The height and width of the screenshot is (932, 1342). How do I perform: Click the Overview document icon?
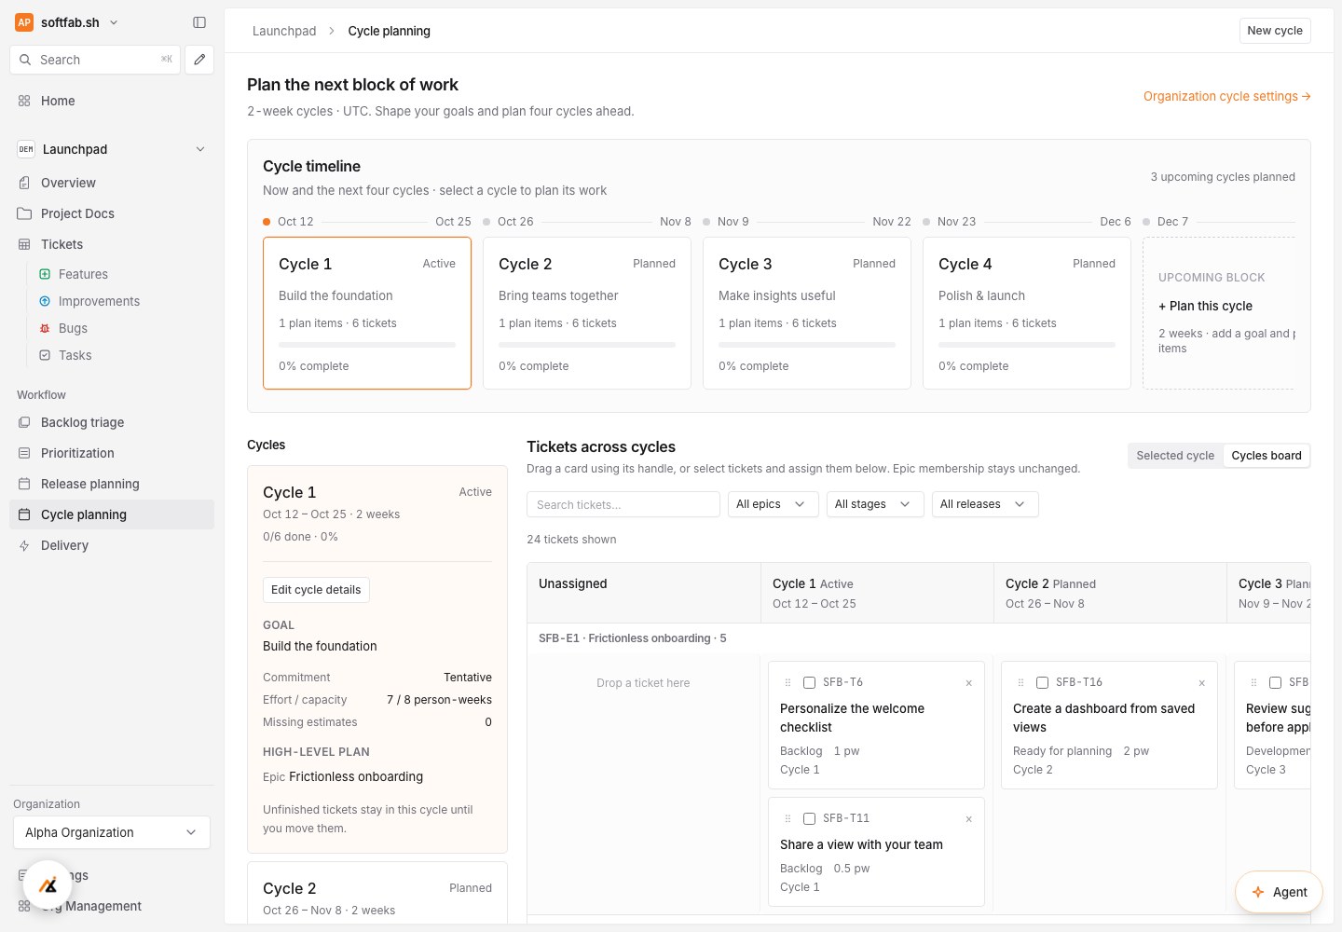(x=24, y=183)
